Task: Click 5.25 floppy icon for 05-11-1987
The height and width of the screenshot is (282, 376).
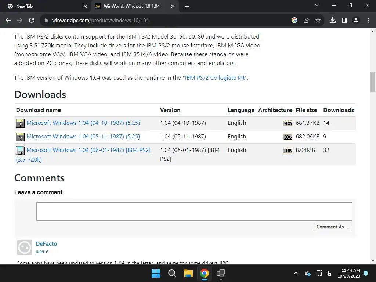Action: point(20,137)
